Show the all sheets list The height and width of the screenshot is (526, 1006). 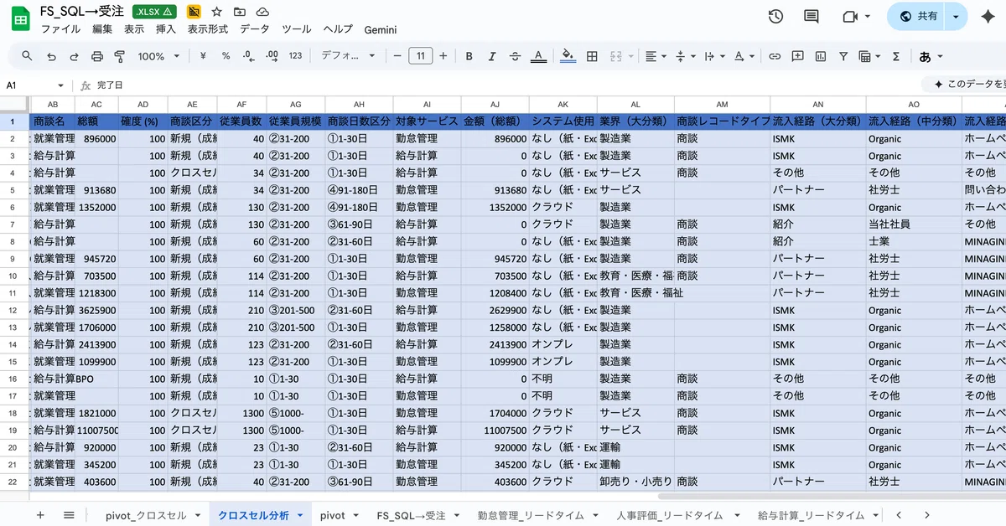[69, 515]
